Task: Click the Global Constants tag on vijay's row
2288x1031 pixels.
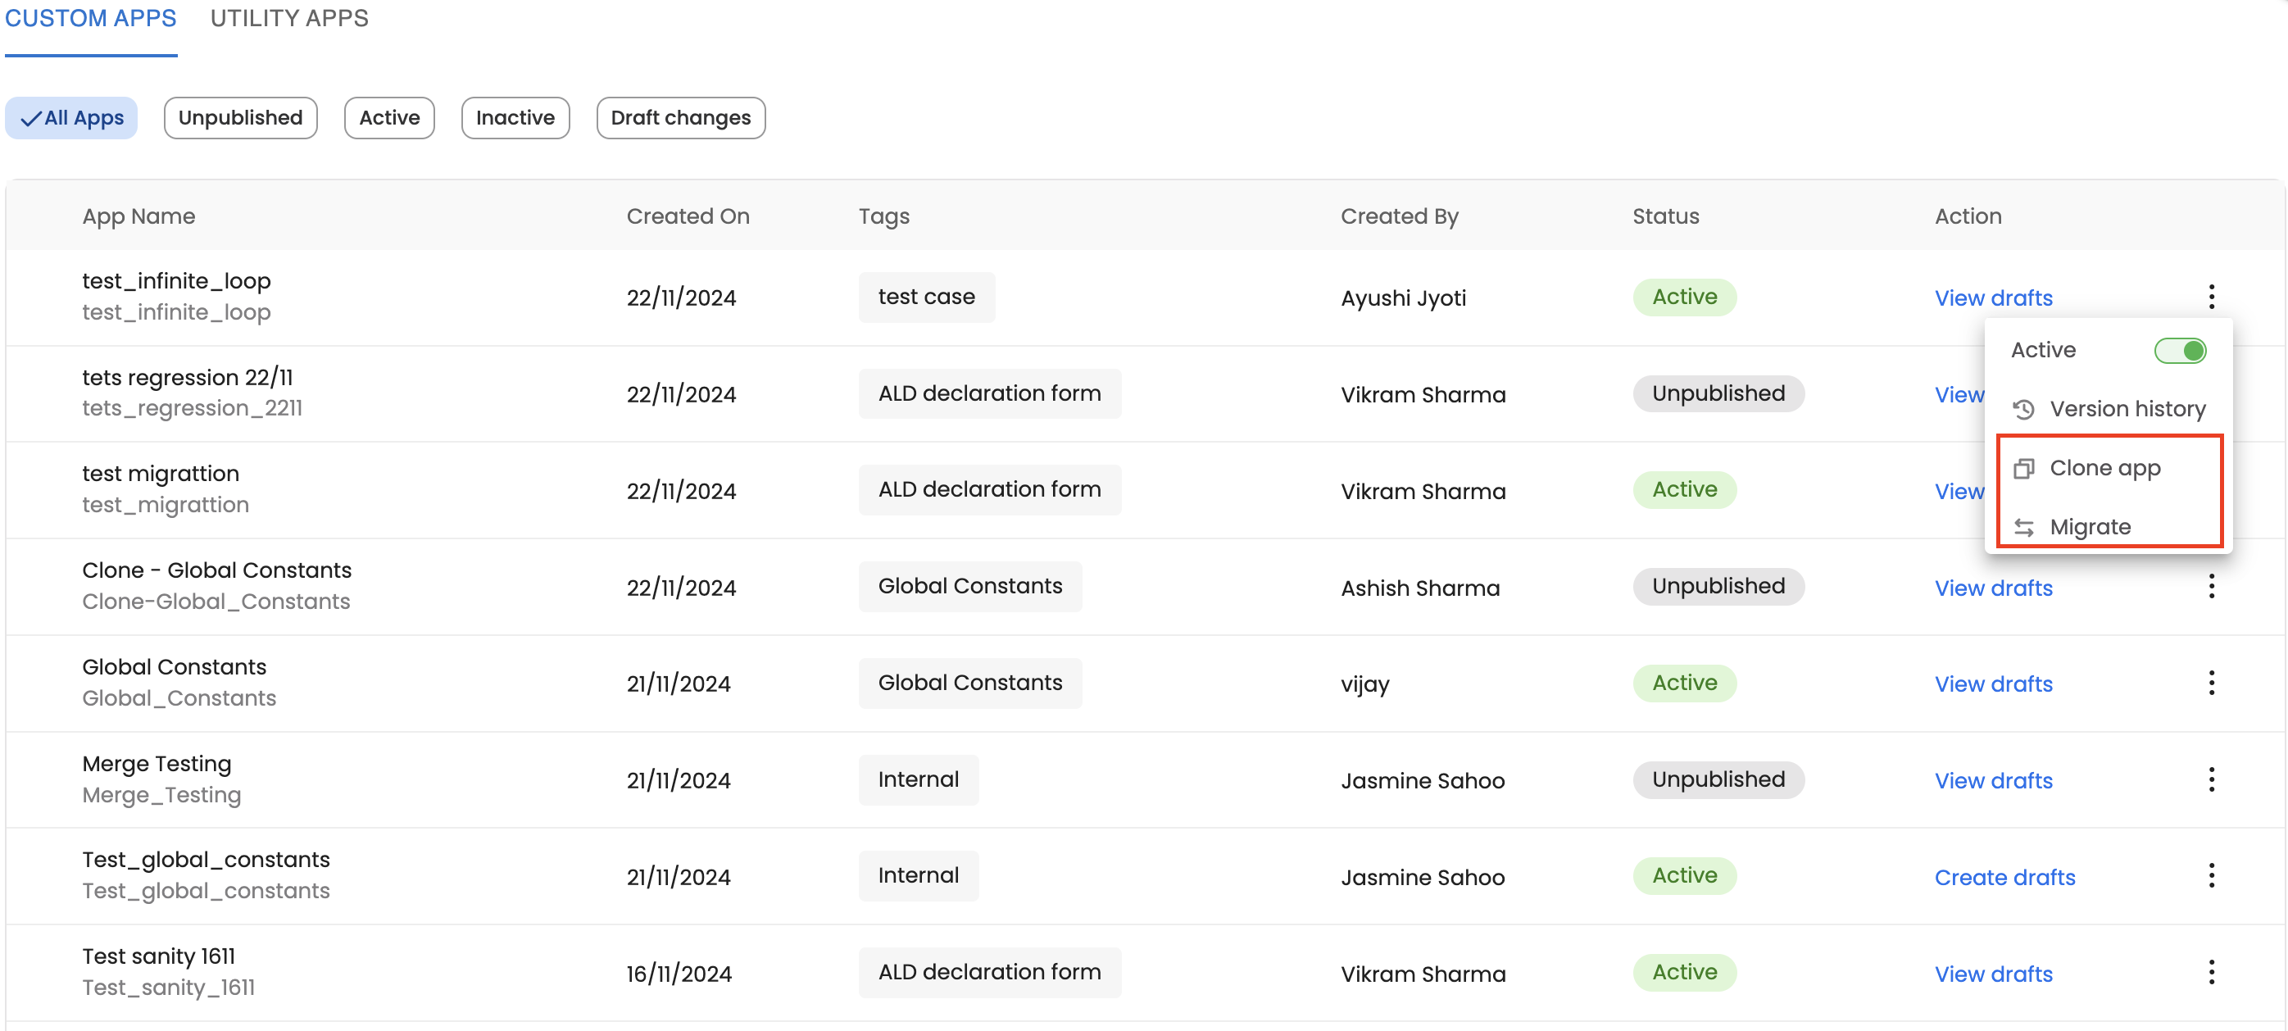Action: 969,683
